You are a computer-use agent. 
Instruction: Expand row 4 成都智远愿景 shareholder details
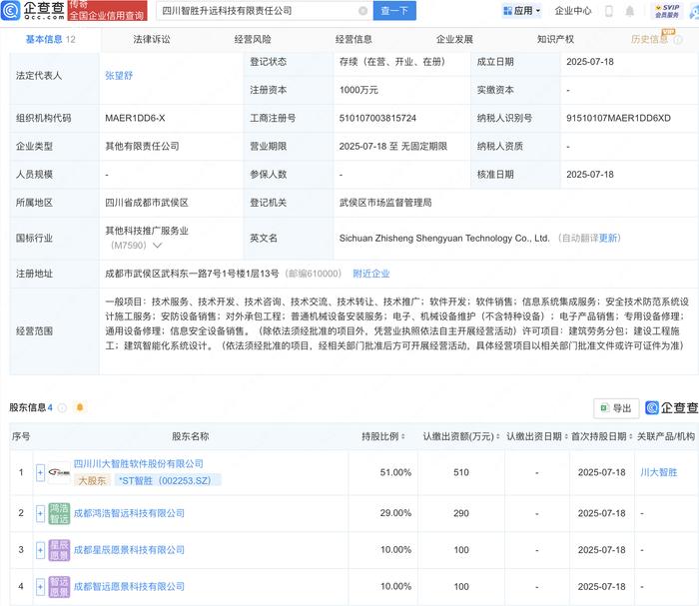(x=40, y=587)
